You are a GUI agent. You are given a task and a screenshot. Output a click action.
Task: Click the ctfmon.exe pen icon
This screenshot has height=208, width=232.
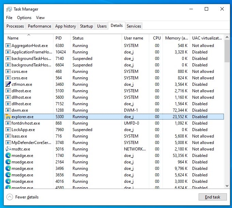8,84
